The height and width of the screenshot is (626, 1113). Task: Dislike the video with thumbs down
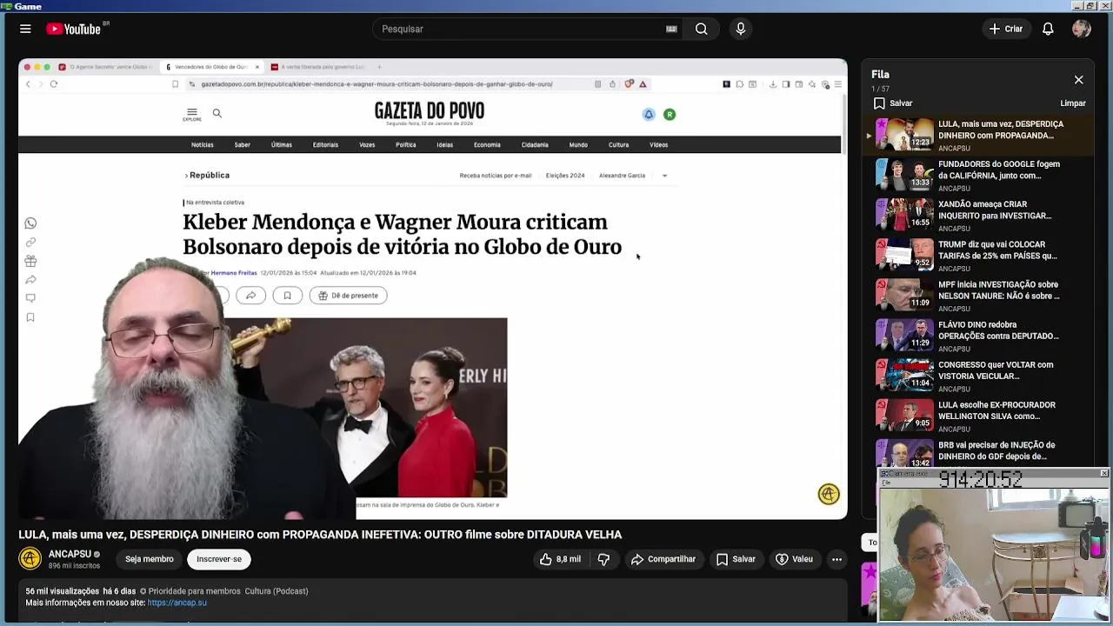(603, 559)
